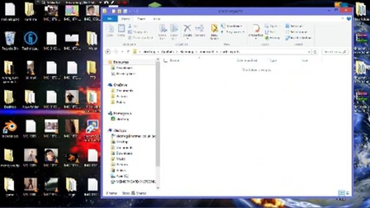The image size is (370, 208).
Task: Create a New folder from the ribbon
Action: click(x=214, y=32)
